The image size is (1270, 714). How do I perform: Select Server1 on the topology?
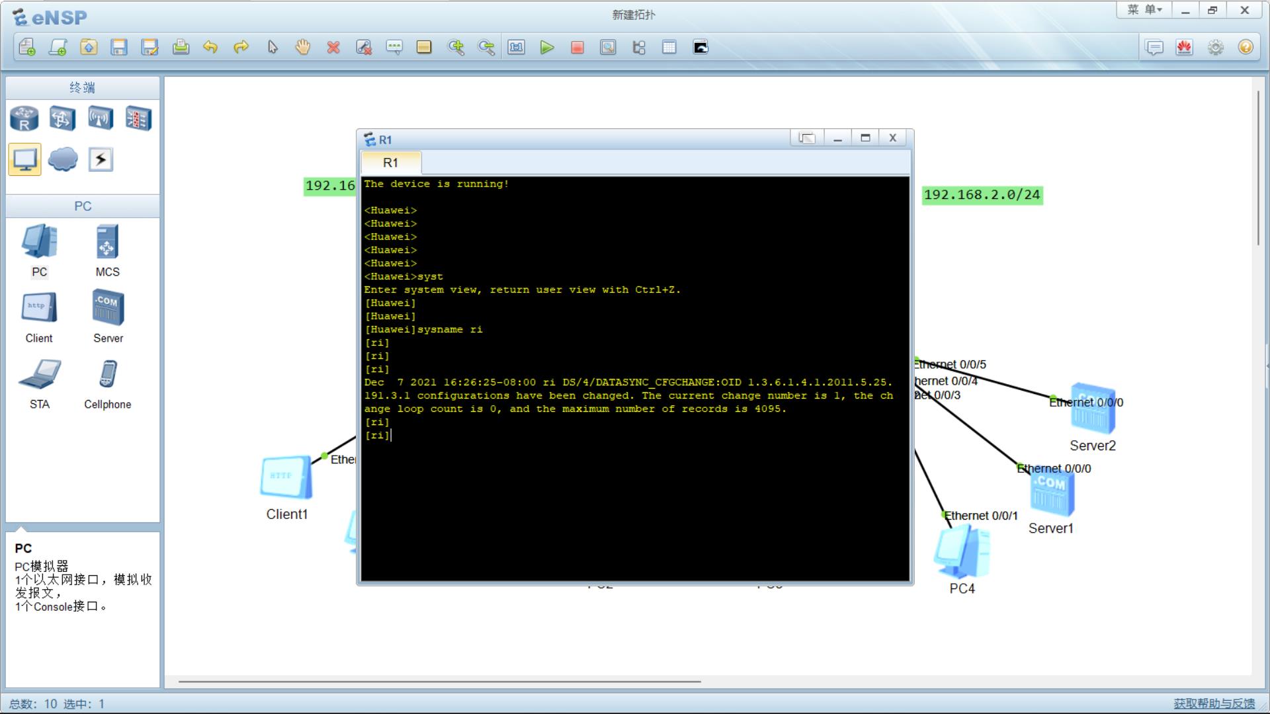1052,502
